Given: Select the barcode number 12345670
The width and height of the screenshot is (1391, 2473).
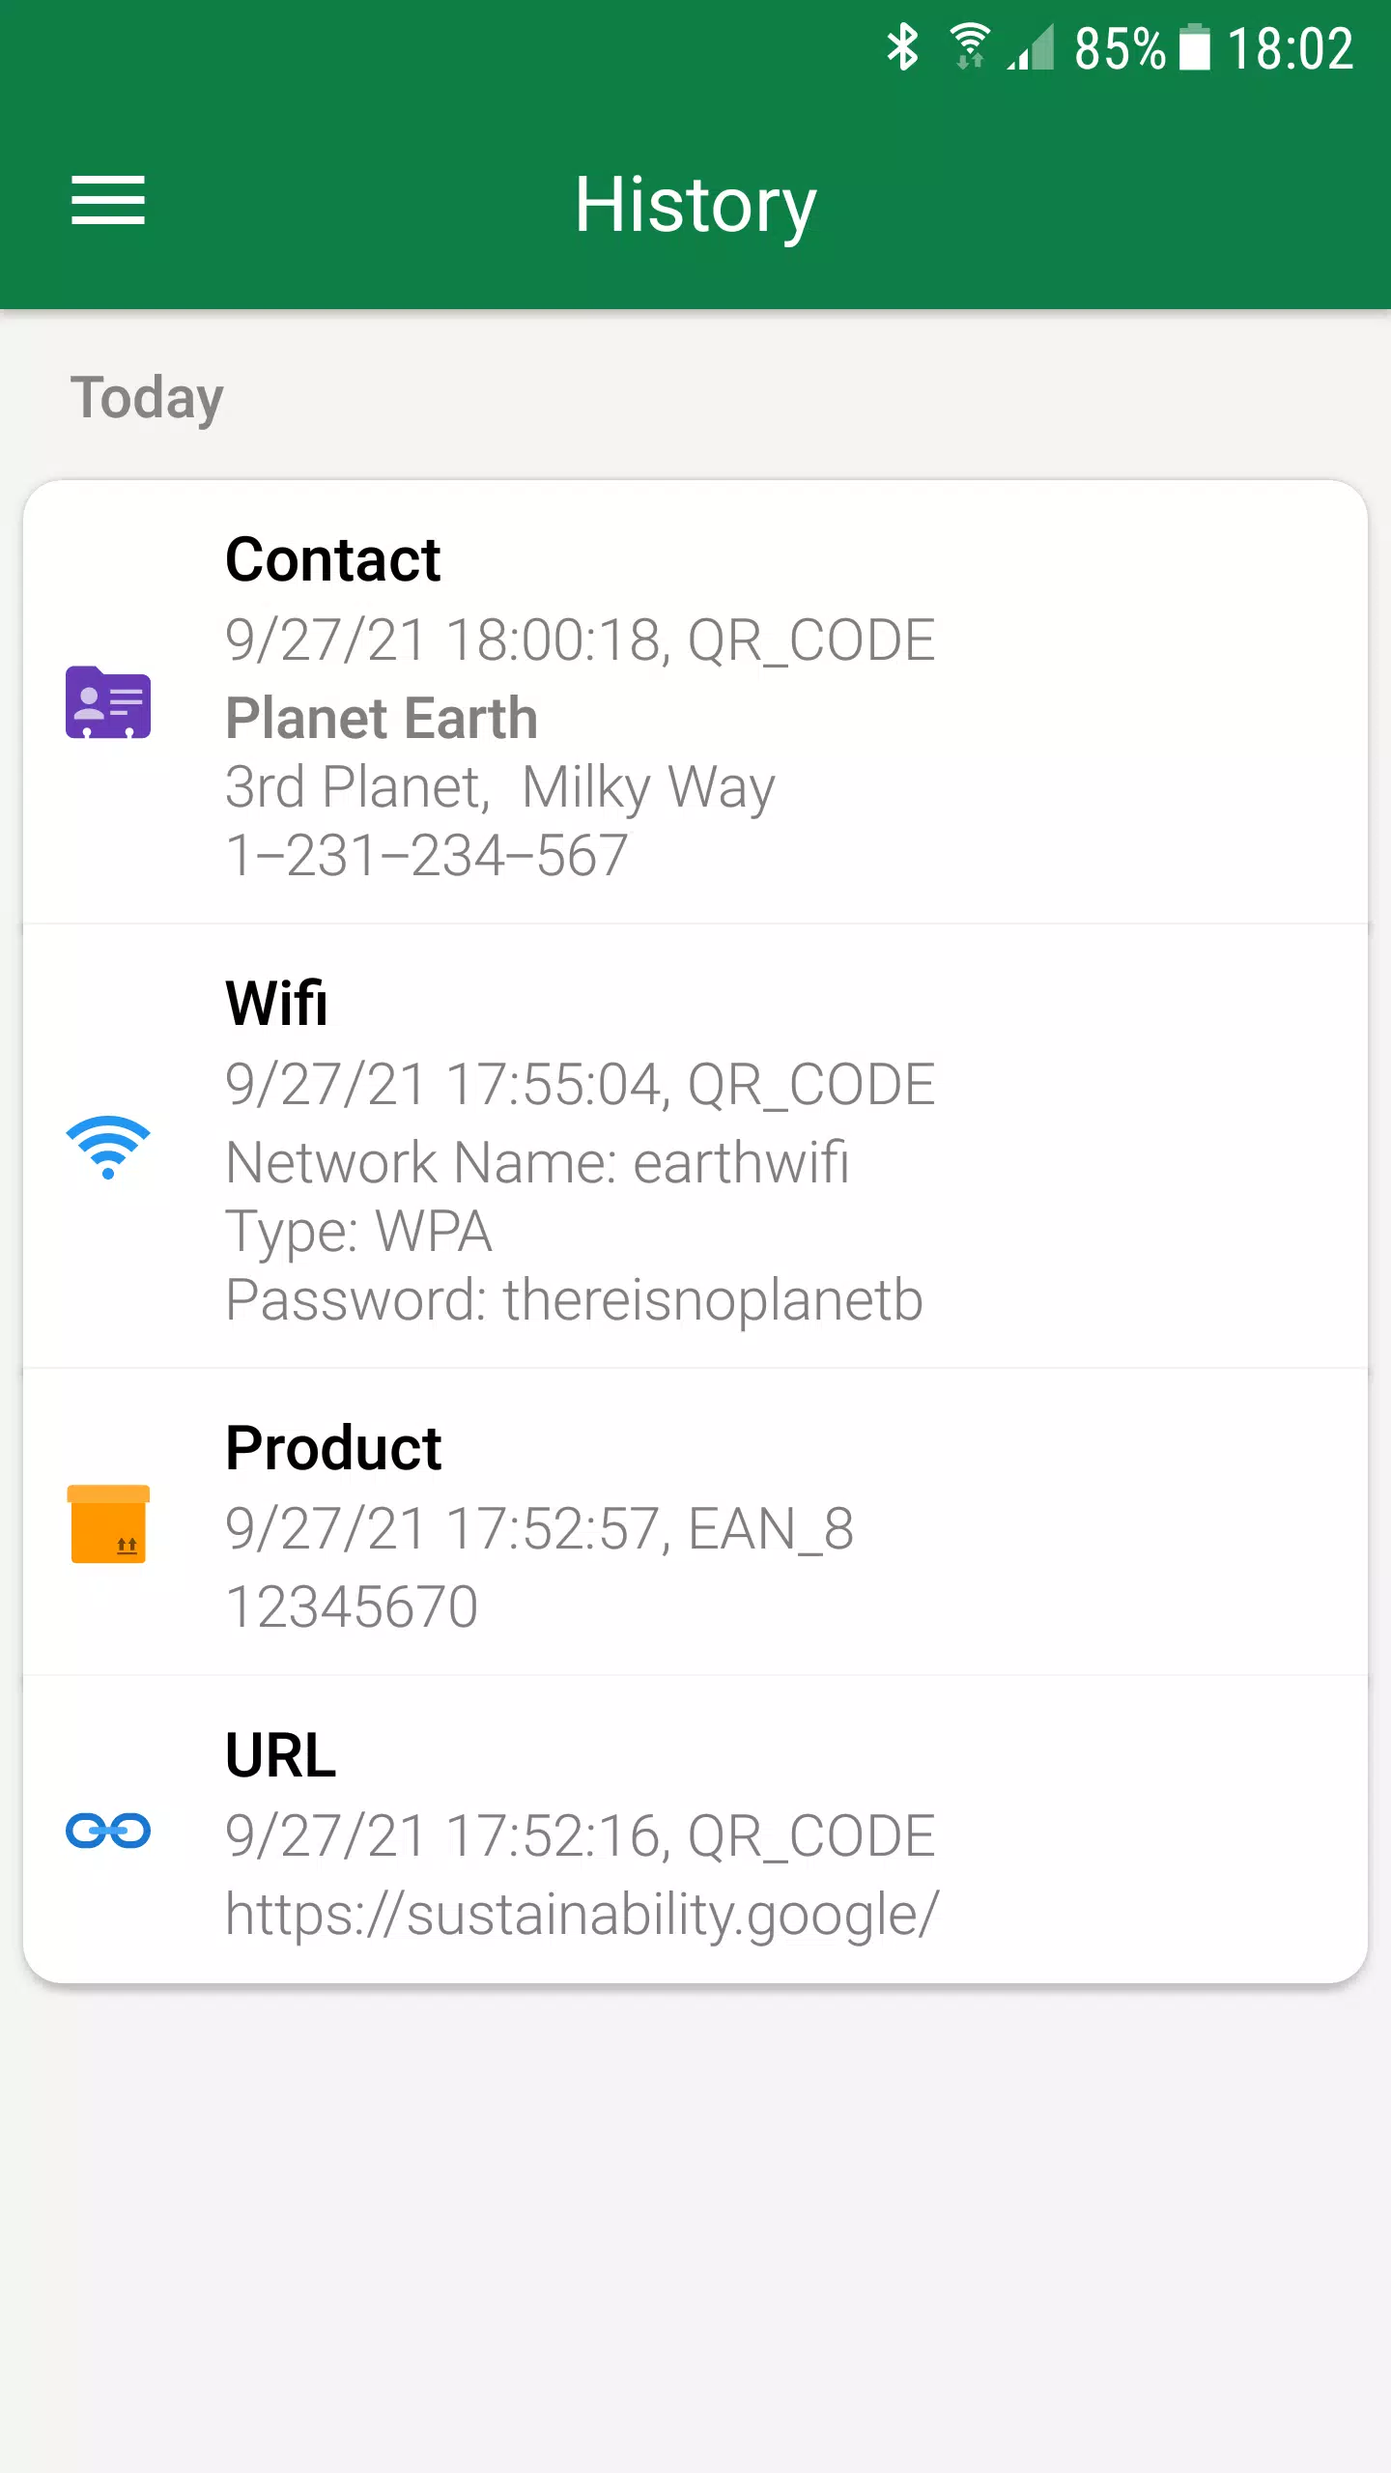Looking at the screenshot, I should (x=352, y=1606).
